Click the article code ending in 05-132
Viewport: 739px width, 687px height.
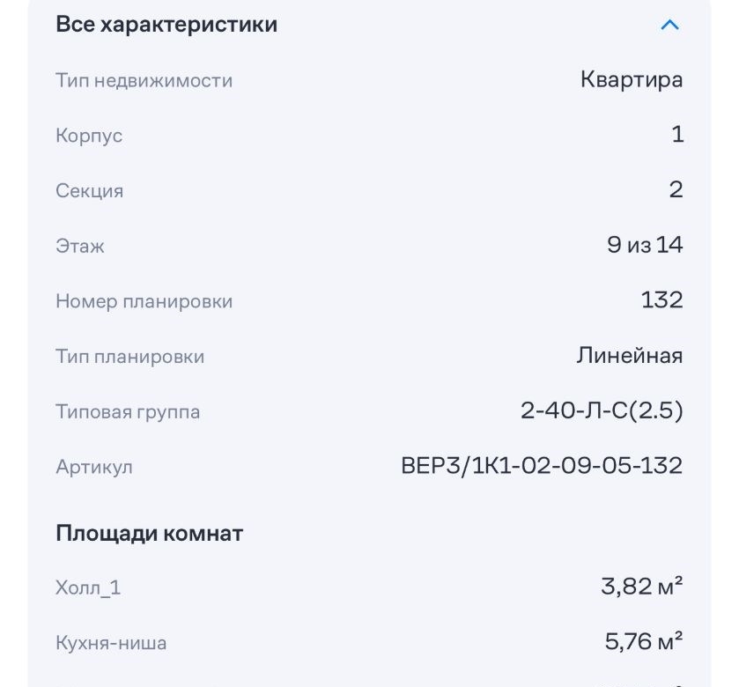pos(542,466)
